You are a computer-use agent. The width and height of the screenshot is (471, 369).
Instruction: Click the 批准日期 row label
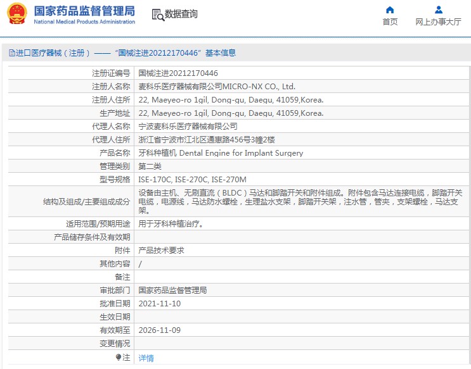[x=115, y=304]
